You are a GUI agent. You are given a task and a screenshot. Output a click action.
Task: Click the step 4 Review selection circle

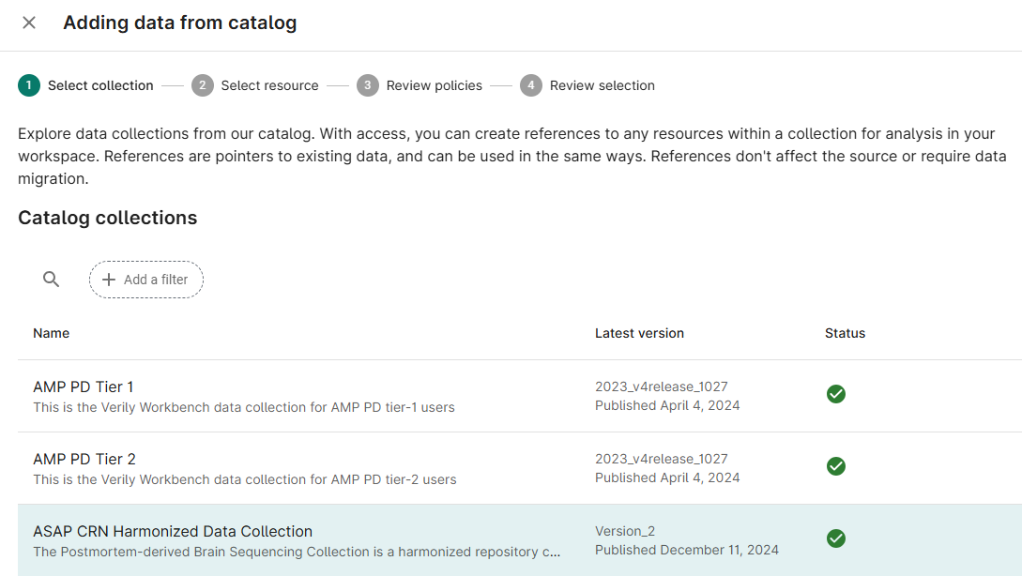pos(530,84)
